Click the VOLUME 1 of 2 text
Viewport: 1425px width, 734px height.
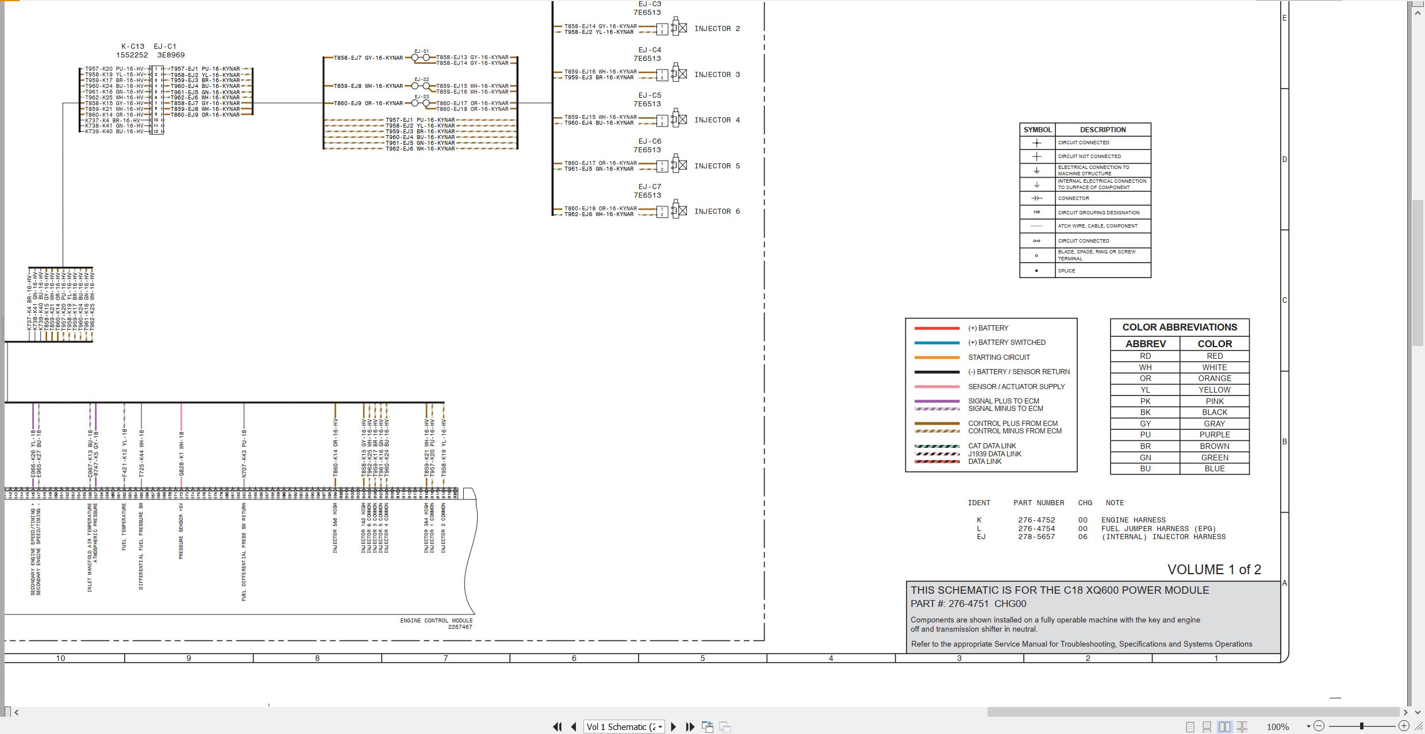coord(1214,570)
